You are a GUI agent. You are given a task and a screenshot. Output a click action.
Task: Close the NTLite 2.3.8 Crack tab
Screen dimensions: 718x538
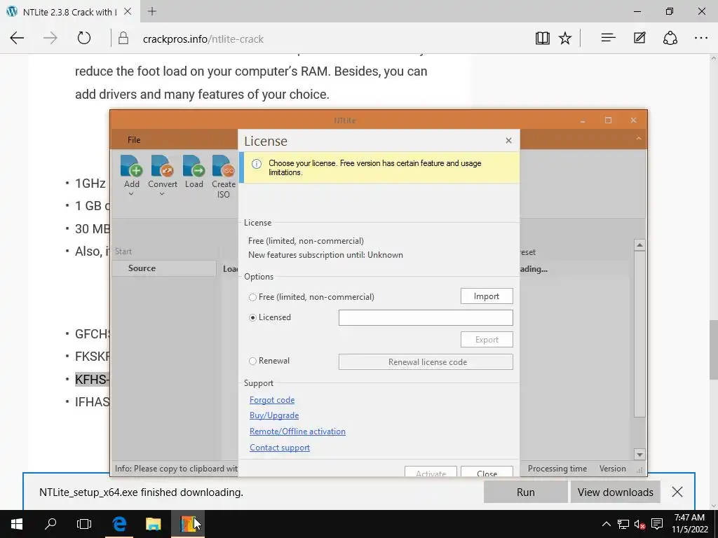[x=128, y=11]
